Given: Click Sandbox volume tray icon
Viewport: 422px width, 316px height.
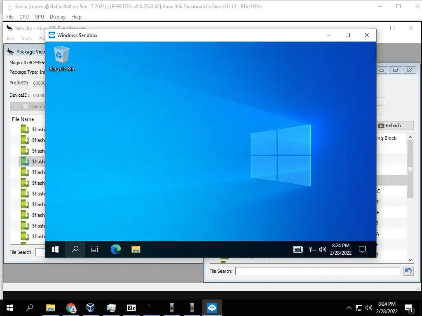Looking at the screenshot, I should 322,250.
